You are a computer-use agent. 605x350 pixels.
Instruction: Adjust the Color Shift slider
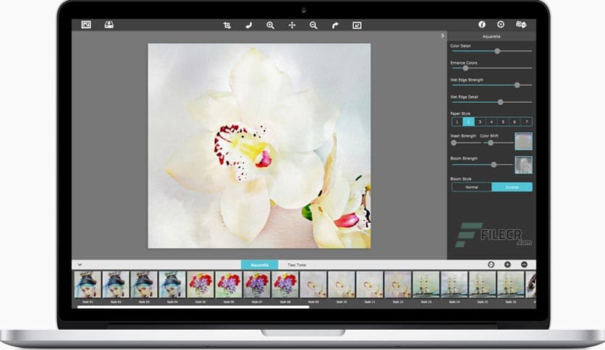coord(498,142)
